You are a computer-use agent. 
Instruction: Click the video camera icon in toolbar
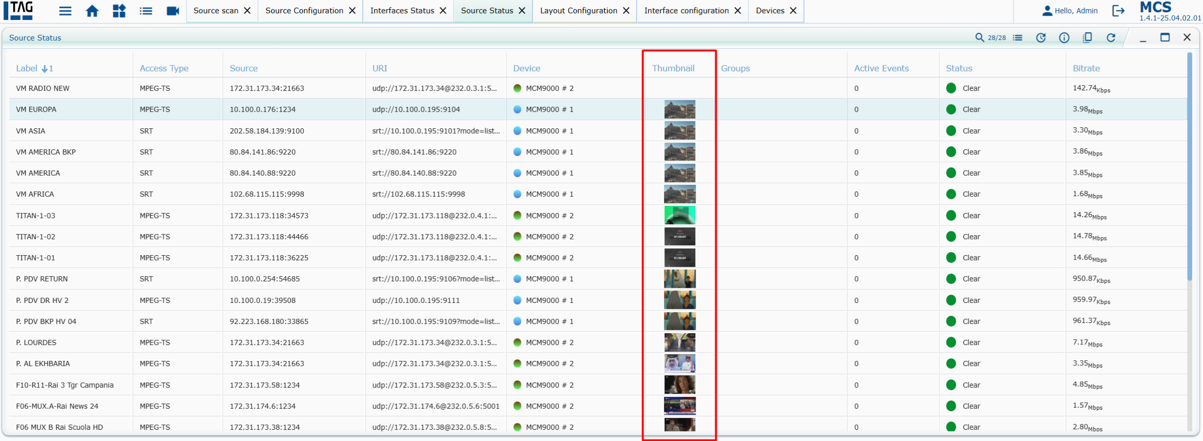tap(172, 11)
